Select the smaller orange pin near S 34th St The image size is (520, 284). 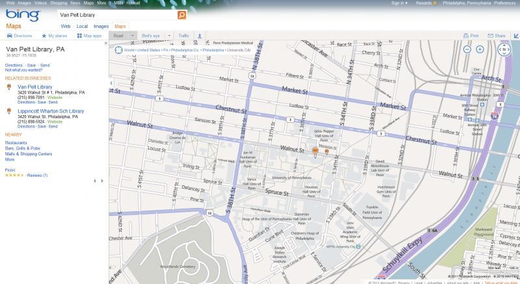327,152
